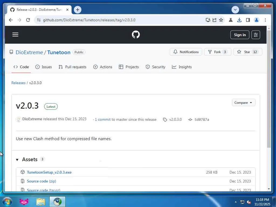The image size is (276, 207).
Task: Click the v2.0.3.0 tag link
Action: [x=172, y=119]
